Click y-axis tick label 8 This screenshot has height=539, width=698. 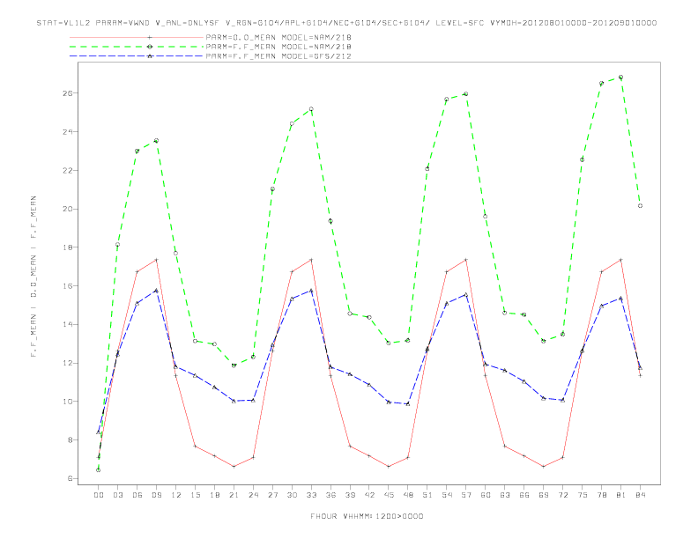tap(70, 439)
